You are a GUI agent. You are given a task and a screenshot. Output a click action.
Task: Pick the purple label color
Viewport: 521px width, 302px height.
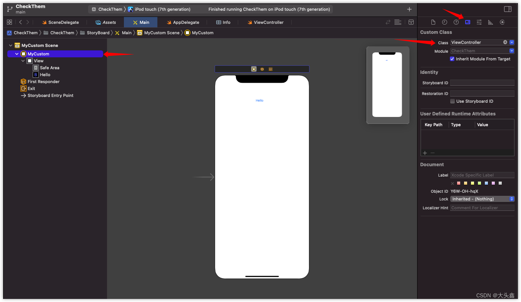[493, 183]
